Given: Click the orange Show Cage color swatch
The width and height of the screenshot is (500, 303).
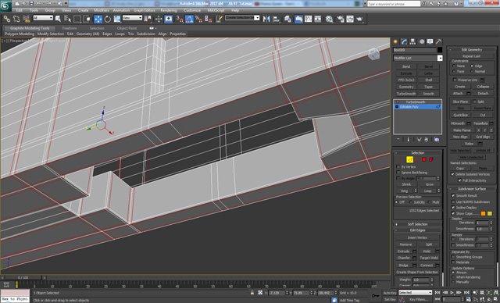Looking at the screenshot, I should tap(483, 213).
